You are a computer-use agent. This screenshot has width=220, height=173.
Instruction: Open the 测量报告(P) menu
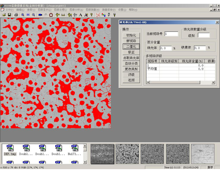click(x=109, y=10)
